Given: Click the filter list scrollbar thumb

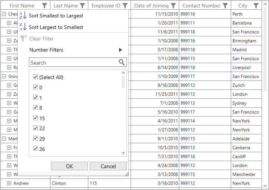Looking at the screenshot, I should click(x=123, y=82).
